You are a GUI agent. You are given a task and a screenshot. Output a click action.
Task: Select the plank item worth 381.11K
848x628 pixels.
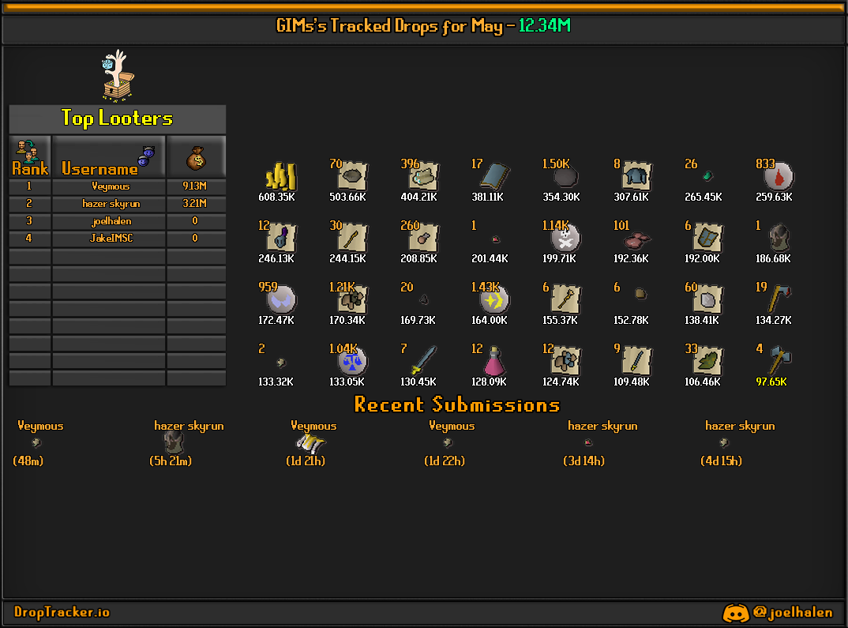point(494,176)
